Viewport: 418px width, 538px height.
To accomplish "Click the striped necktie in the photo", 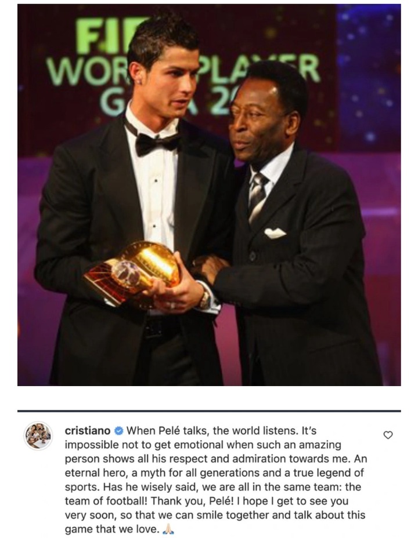I will (x=257, y=197).
